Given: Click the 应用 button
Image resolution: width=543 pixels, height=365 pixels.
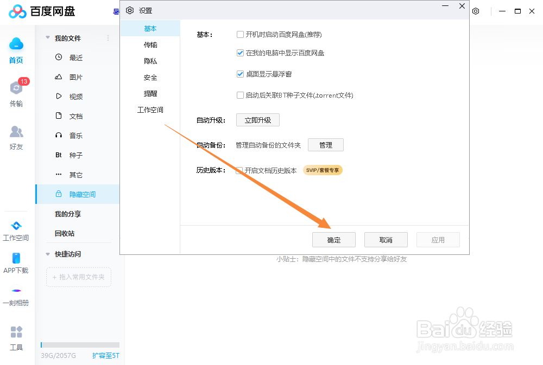Looking at the screenshot, I should point(438,240).
